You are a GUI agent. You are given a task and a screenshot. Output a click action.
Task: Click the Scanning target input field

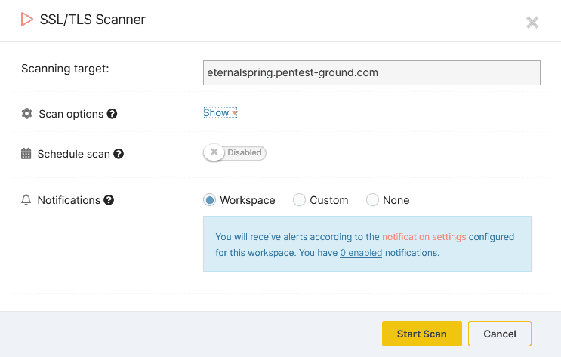coord(371,72)
